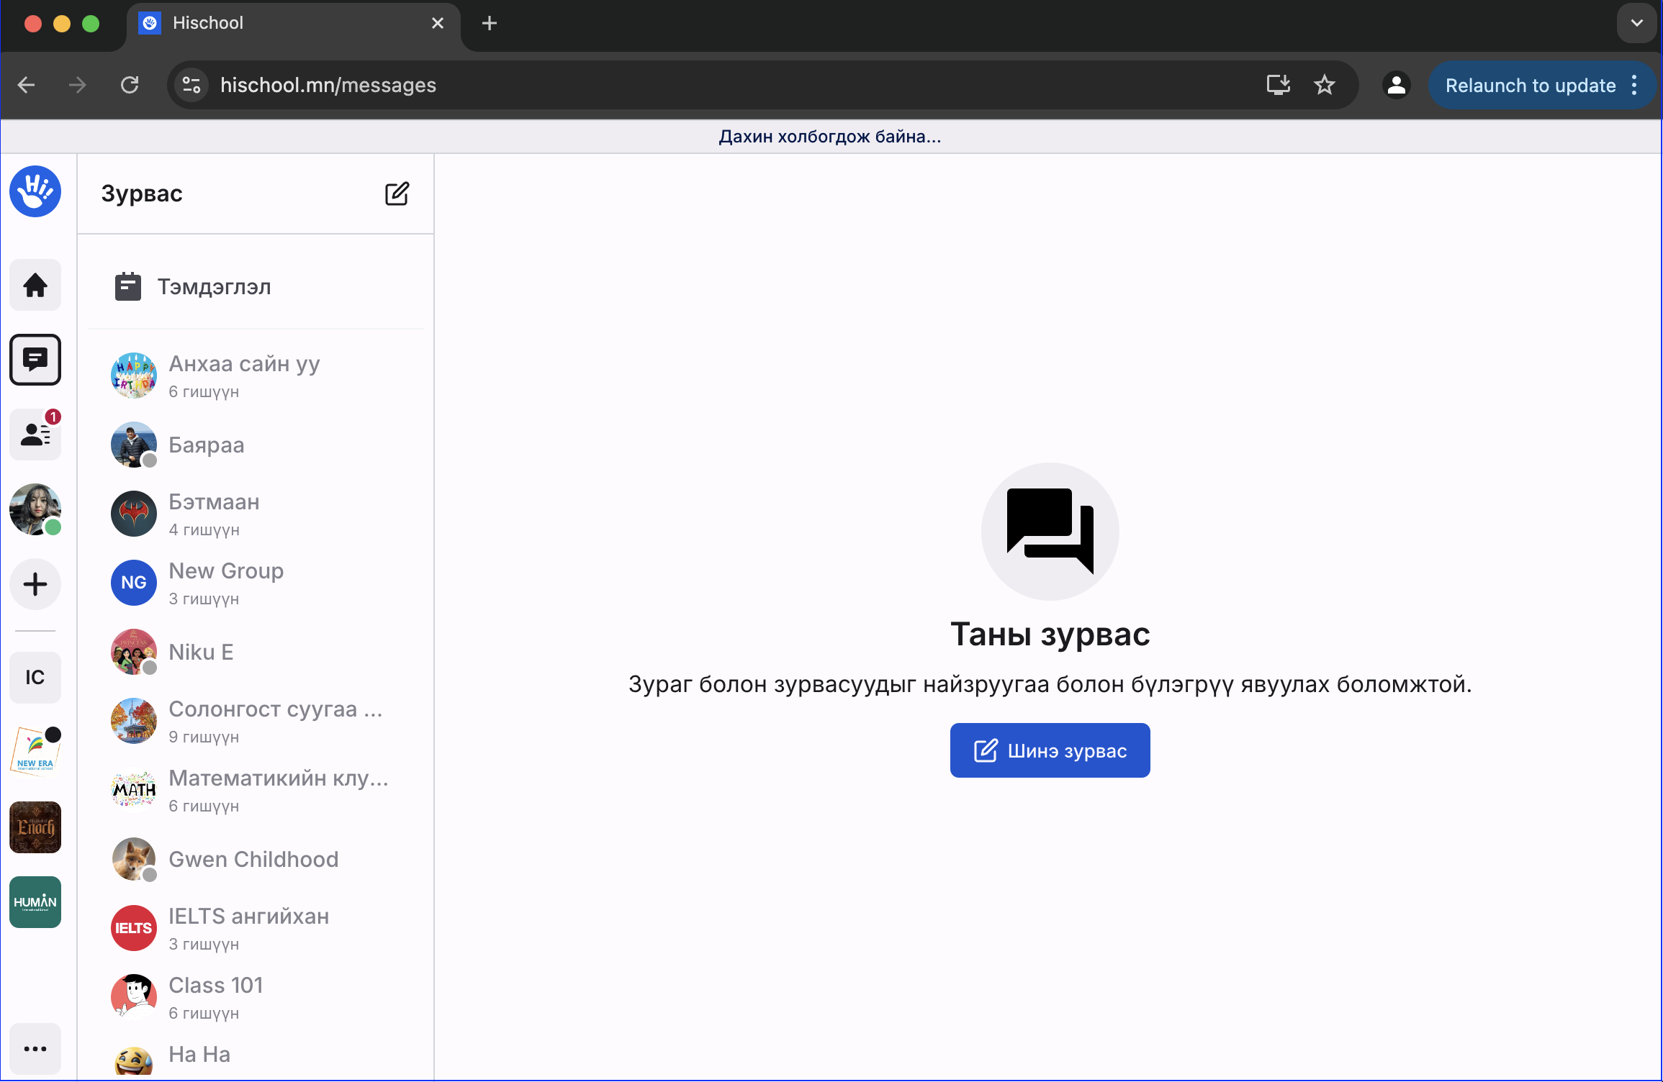This screenshot has width=1663, height=1082.
Task: Open the NEW ERA school workspace
Action: coord(35,750)
